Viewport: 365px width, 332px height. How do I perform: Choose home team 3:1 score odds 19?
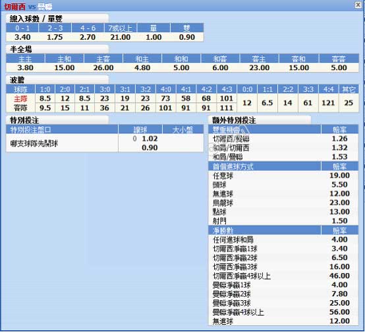point(125,98)
